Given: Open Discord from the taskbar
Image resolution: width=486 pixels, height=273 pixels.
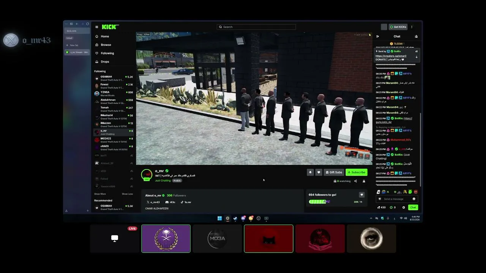Looking at the screenshot, I should pyautogui.click(x=243, y=218).
